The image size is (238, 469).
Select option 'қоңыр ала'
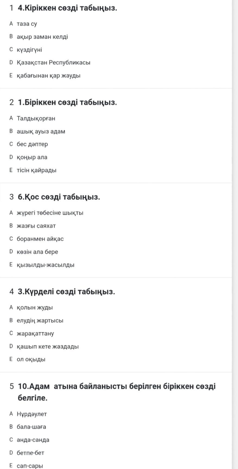pos(32,157)
